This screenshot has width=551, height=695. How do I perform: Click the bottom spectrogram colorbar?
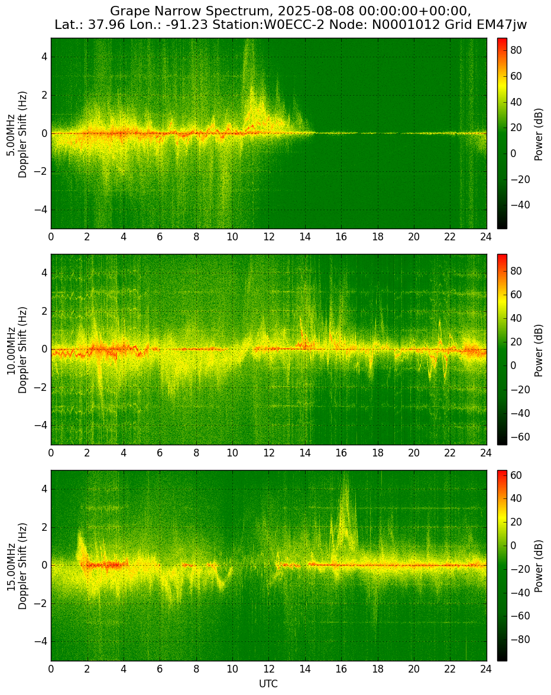(502, 566)
